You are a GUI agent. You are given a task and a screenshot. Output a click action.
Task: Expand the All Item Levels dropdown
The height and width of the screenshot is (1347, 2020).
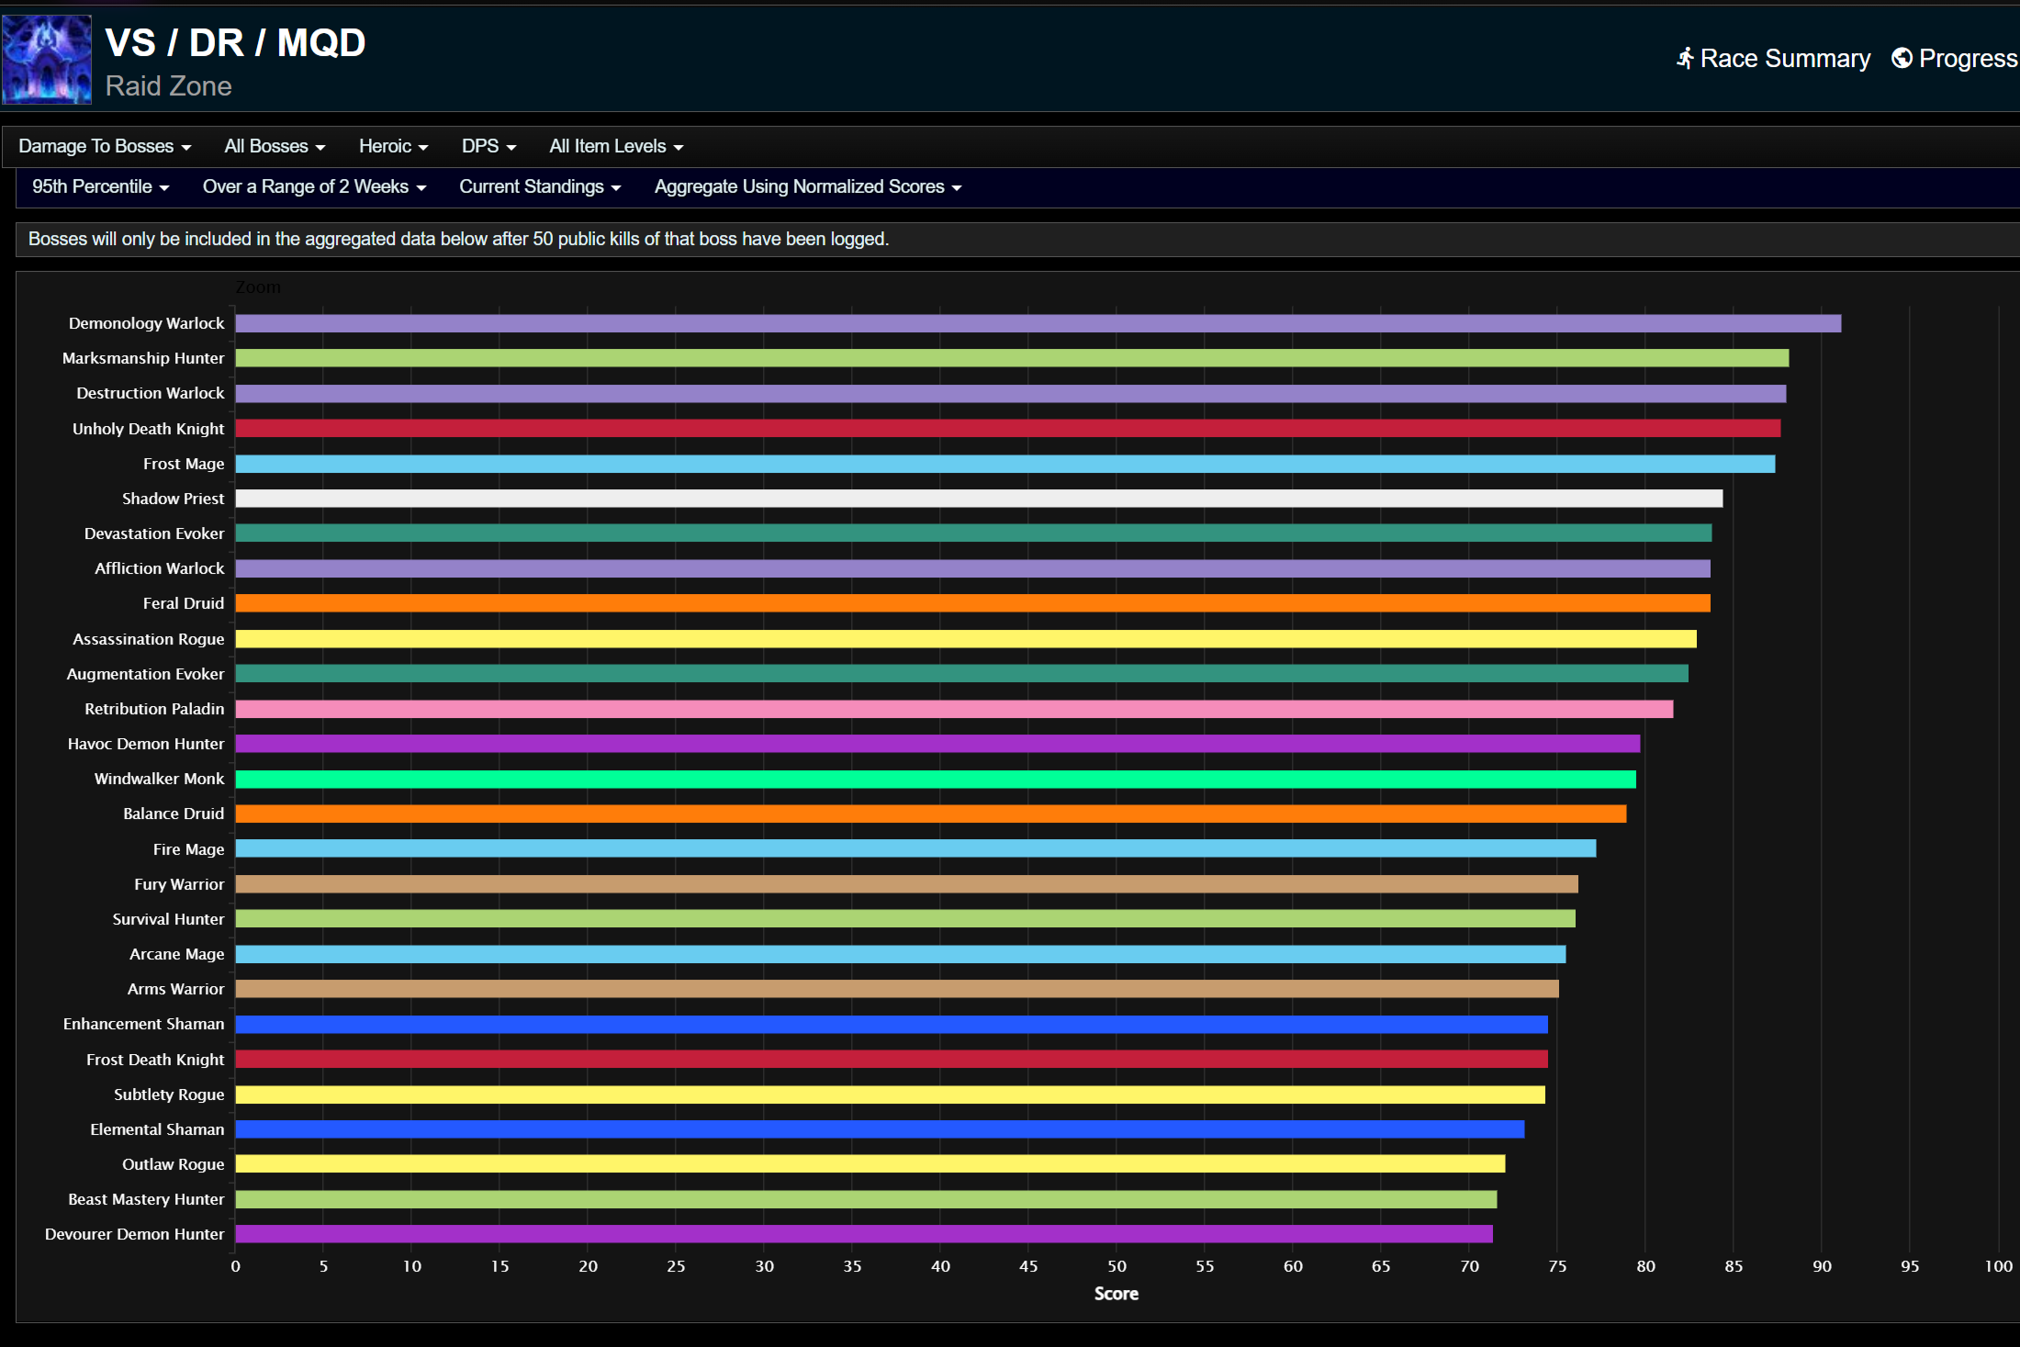point(616,146)
